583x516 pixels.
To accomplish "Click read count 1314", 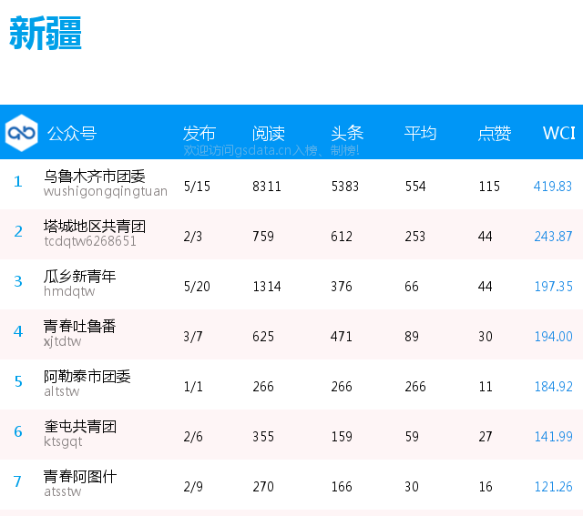I will tap(267, 287).
